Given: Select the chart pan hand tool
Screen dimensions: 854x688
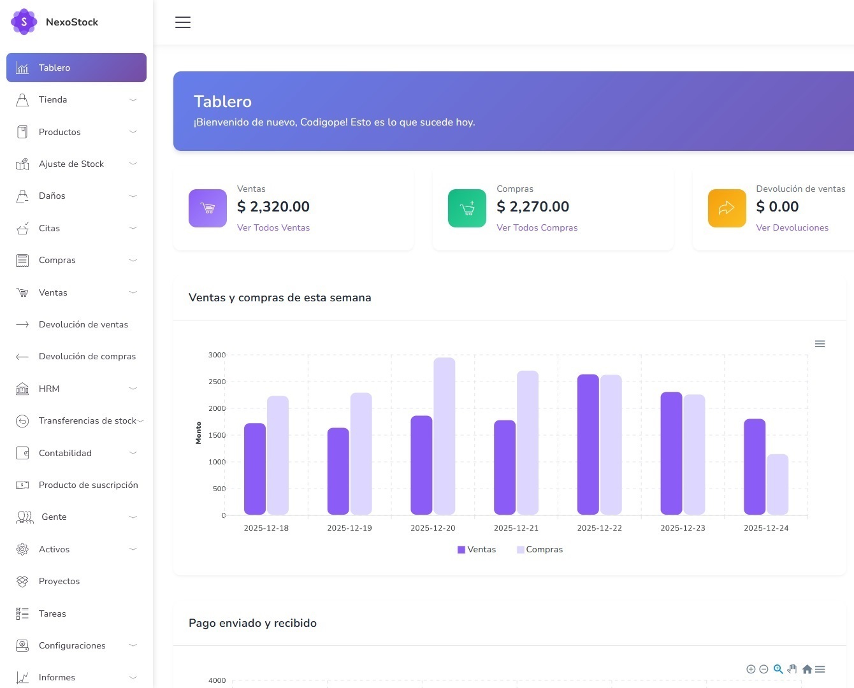Looking at the screenshot, I should (792, 669).
